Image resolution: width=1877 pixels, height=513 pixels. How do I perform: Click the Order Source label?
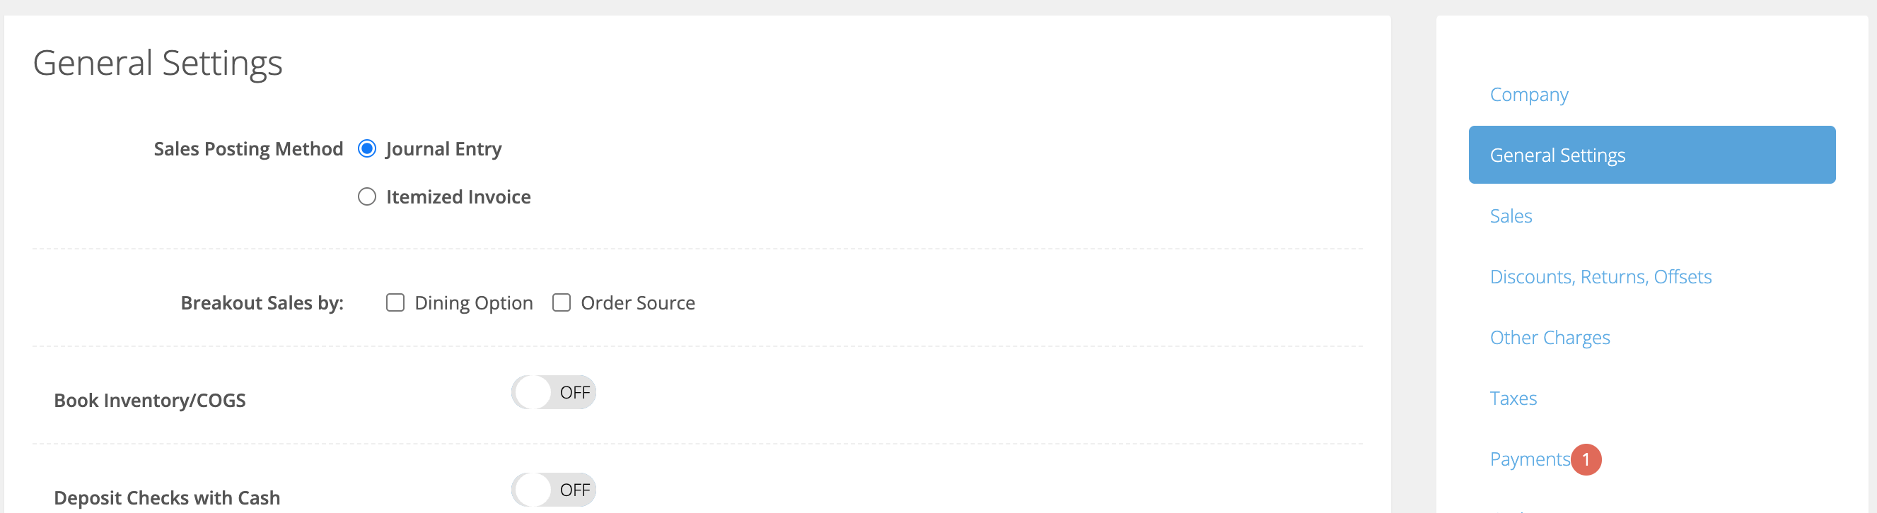tap(637, 303)
